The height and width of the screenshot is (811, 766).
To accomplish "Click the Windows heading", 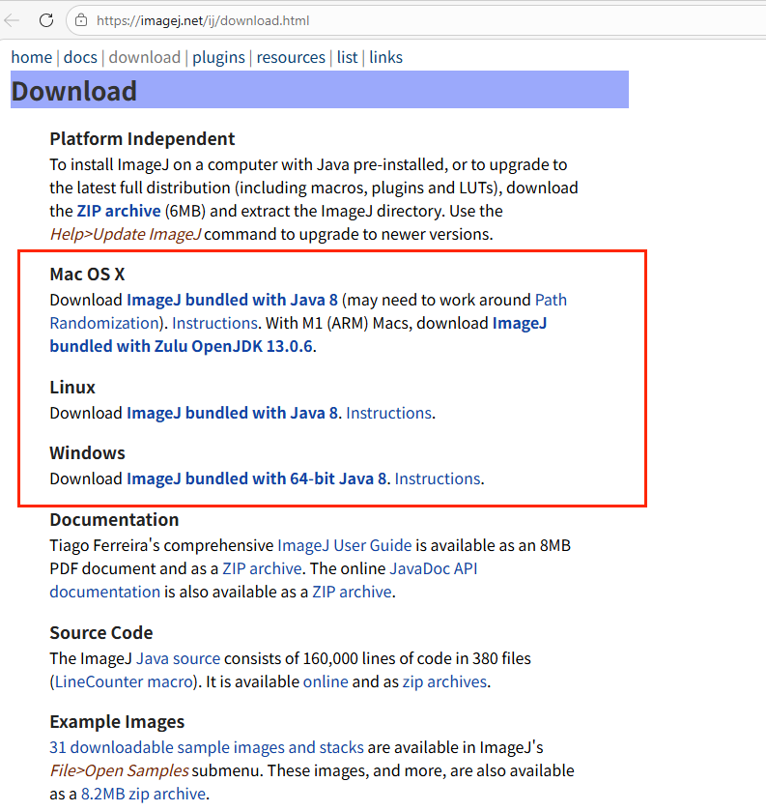I will [87, 453].
